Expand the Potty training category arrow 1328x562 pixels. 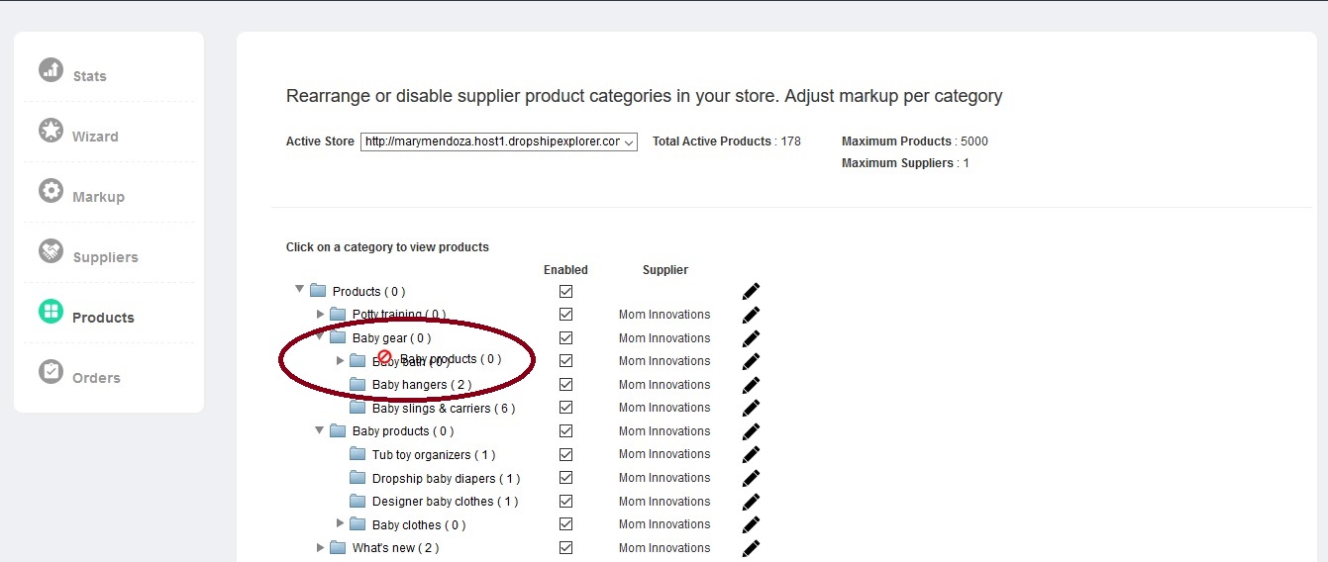(320, 314)
